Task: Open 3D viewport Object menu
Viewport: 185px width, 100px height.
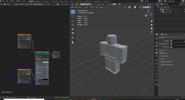Action: [x=101, y=7]
